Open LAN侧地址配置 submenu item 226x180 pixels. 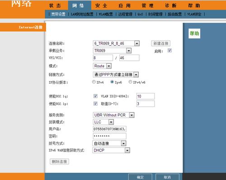click(82, 14)
